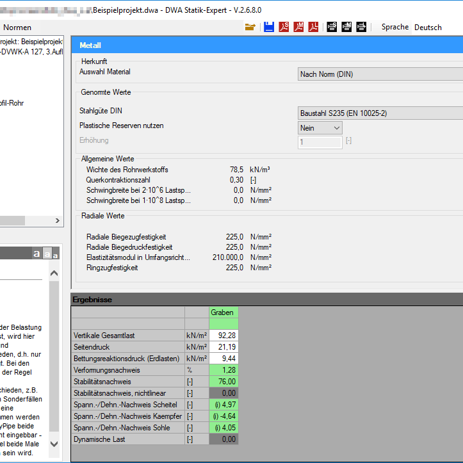
Task: Print the short report (S printer icon)
Action: tap(332, 27)
